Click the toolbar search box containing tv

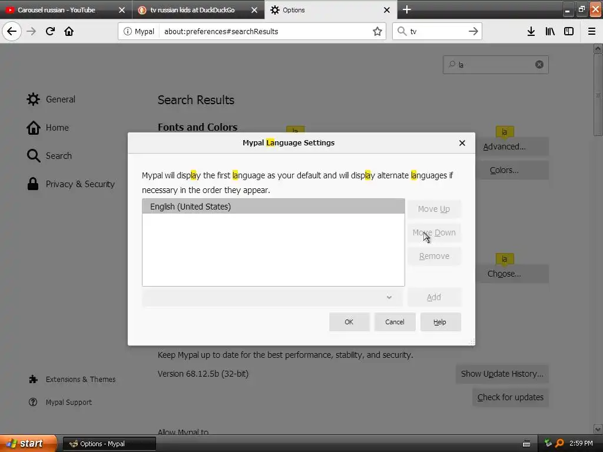coord(437,32)
